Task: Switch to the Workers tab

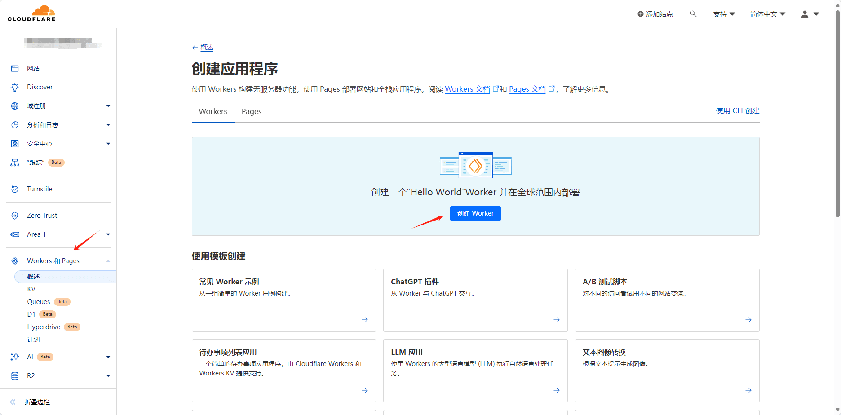Action: click(213, 111)
